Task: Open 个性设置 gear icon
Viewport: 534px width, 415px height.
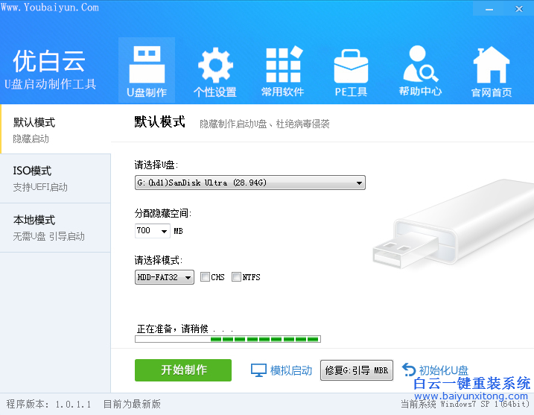Action: pos(215,65)
